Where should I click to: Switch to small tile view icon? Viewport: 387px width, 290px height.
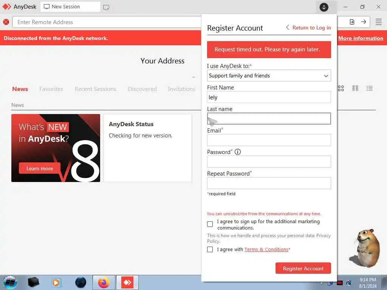pyautogui.click(x=355, y=88)
